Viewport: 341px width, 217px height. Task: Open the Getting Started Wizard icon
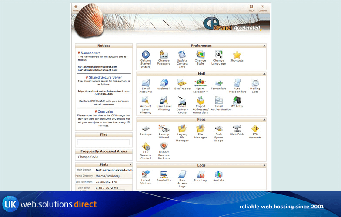[x=145, y=55]
